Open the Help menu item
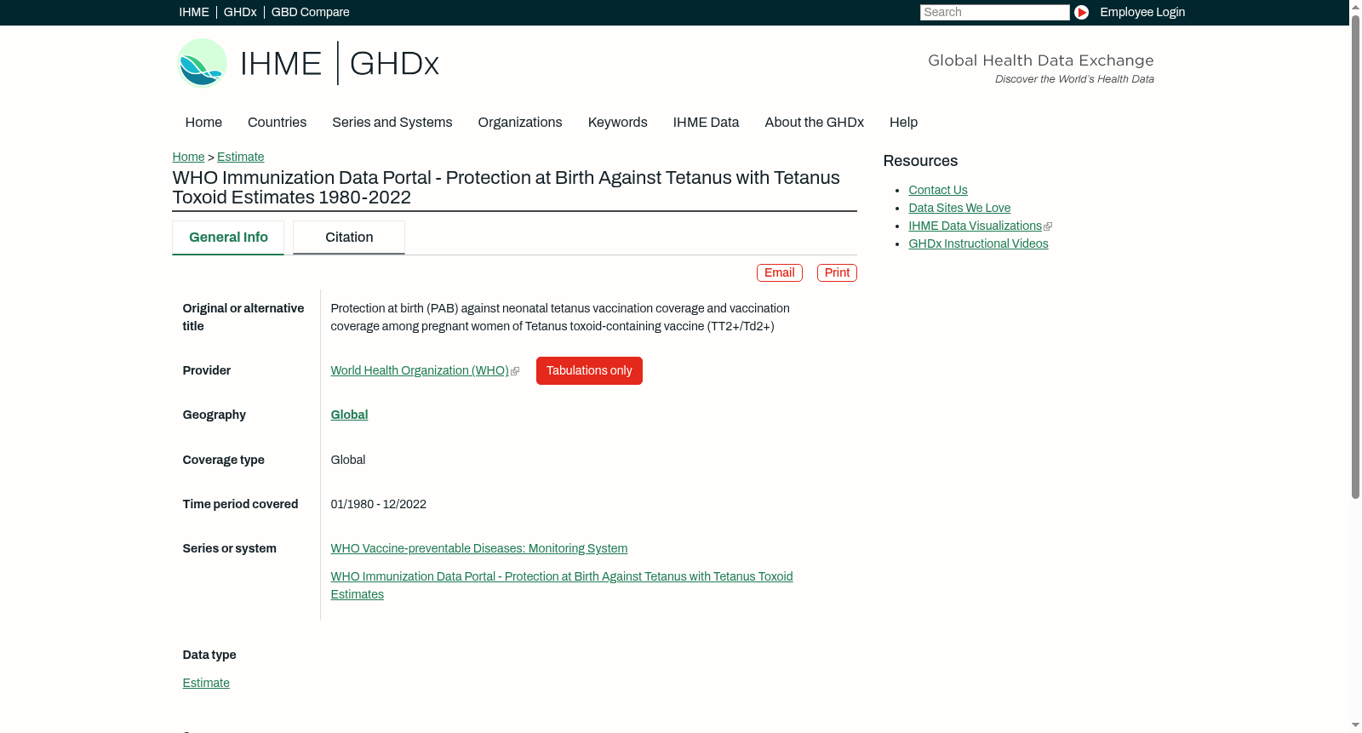Image resolution: width=1362 pixels, height=733 pixels. 903,123
